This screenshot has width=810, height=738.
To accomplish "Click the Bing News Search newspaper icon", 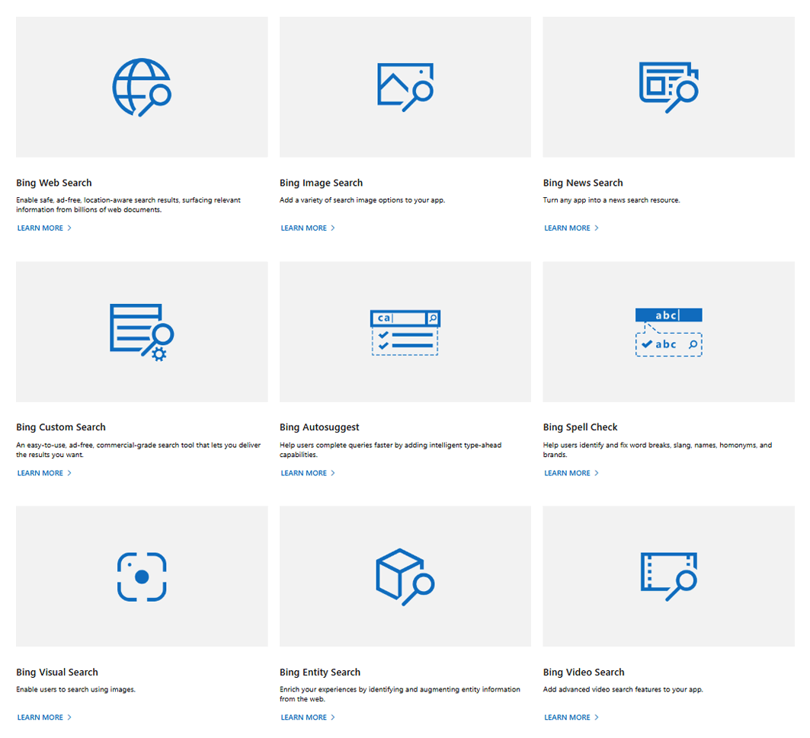I will [x=668, y=86].
